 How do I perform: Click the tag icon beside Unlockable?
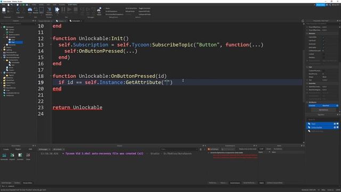click(x=309, y=127)
